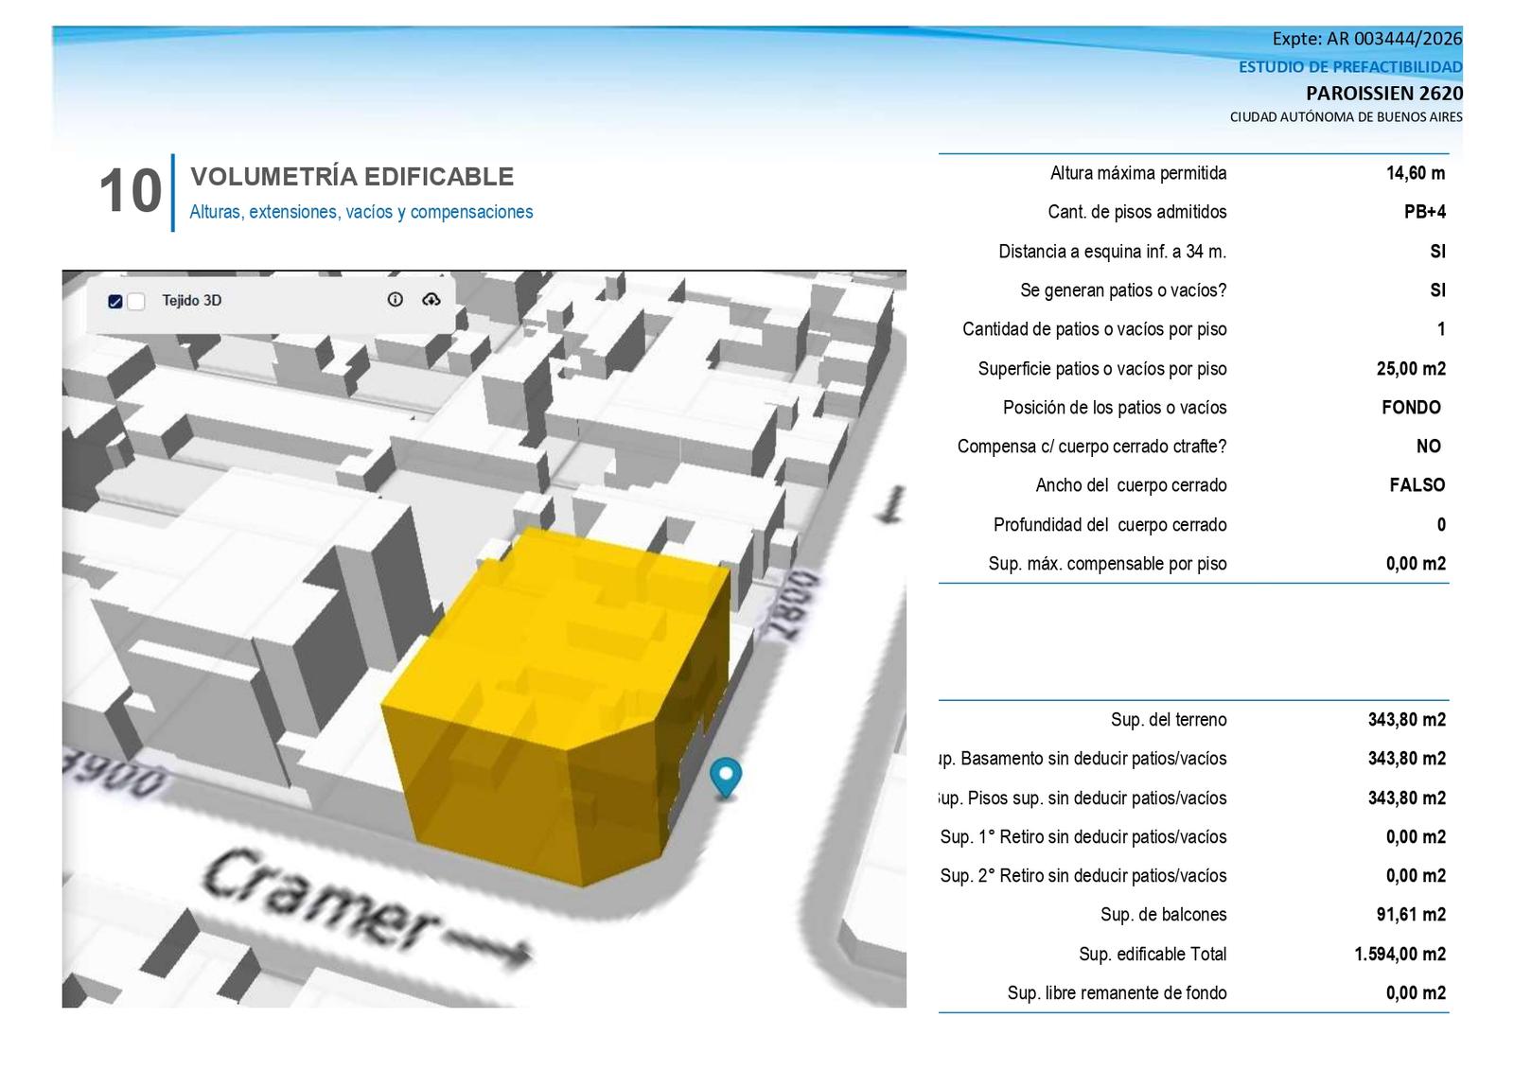Screen dimensions: 1514x1070
Task: Click the 'Posición de los patios o vacíos' label
Action: pos(1115,408)
